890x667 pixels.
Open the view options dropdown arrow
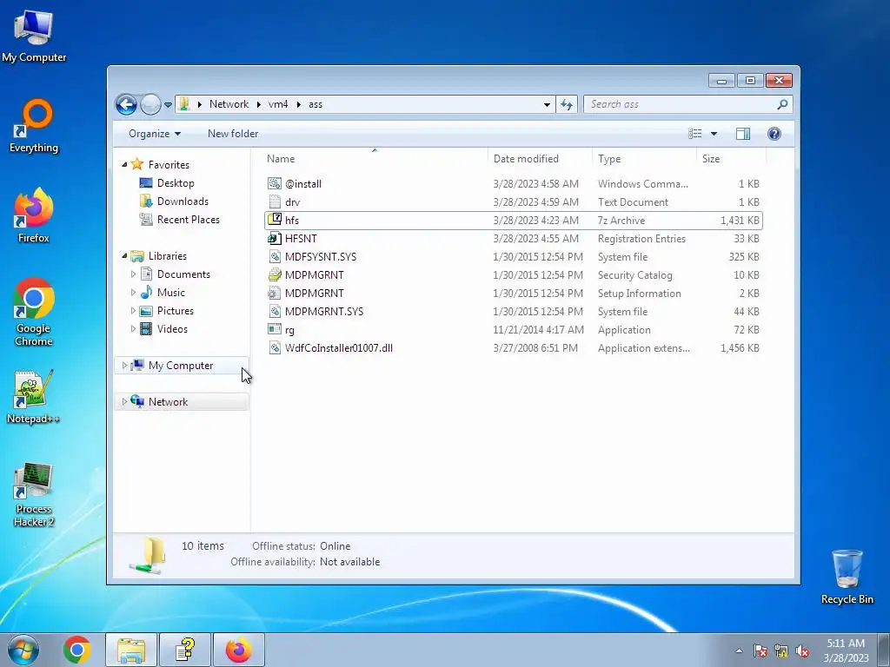pyautogui.click(x=714, y=134)
